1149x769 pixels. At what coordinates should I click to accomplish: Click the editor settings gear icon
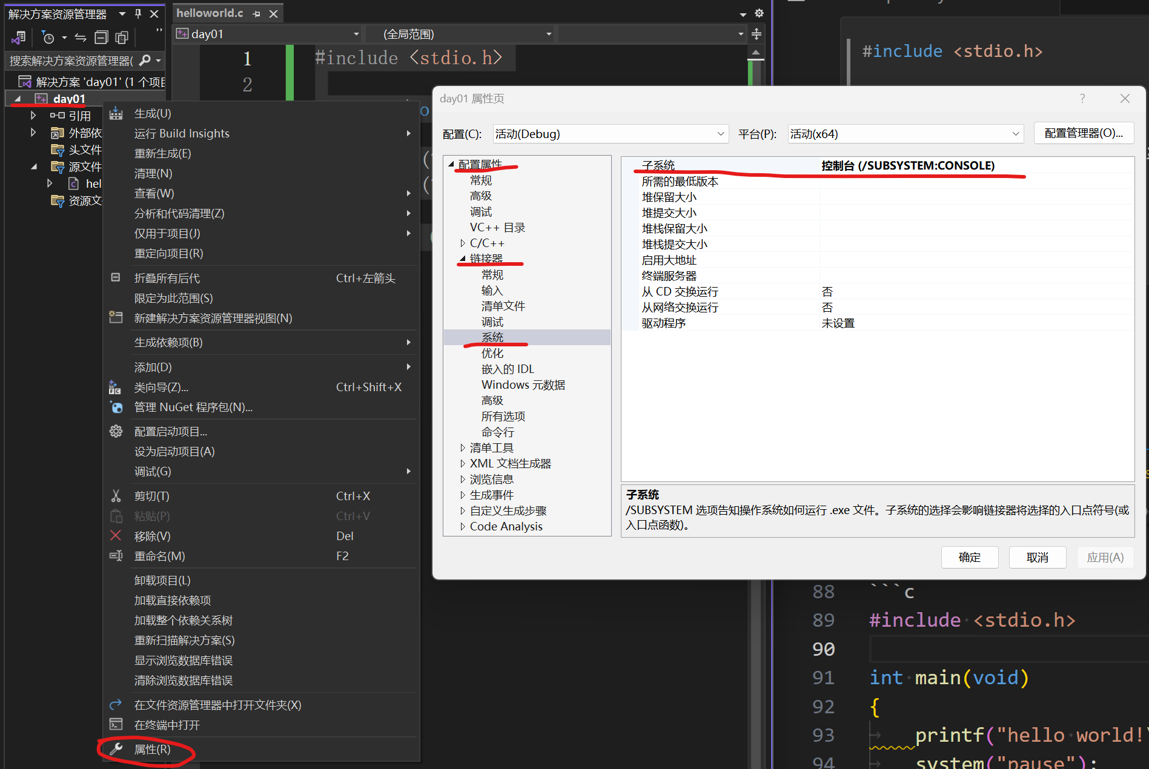tap(759, 13)
